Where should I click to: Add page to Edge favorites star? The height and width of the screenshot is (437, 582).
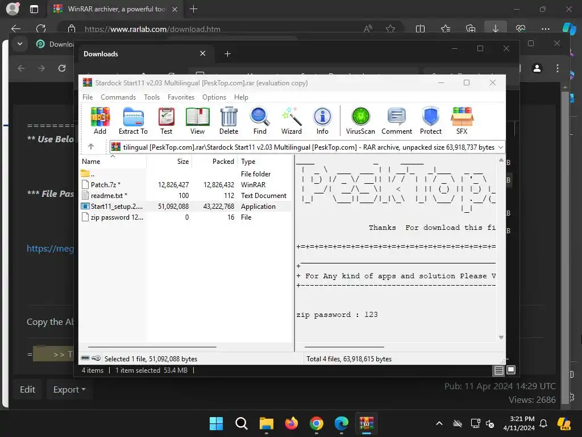coord(390,28)
